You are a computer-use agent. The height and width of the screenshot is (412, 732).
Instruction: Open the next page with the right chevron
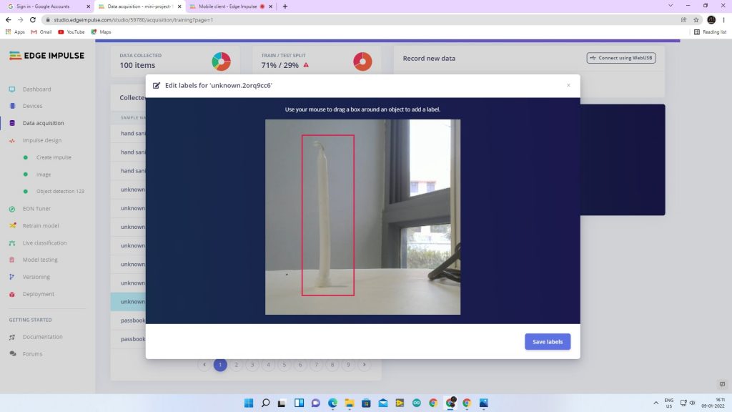coord(365,365)
